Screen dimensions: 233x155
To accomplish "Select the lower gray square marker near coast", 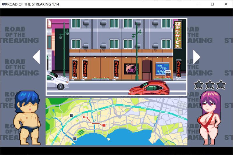I will click(x=75, y=138).
